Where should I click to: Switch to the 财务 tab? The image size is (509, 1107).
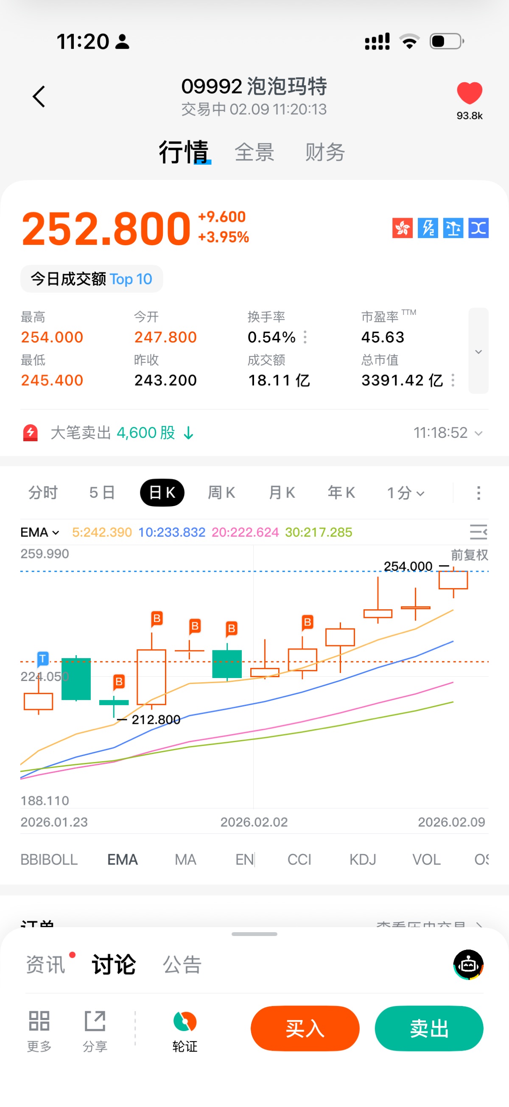(x=325, y=152)
